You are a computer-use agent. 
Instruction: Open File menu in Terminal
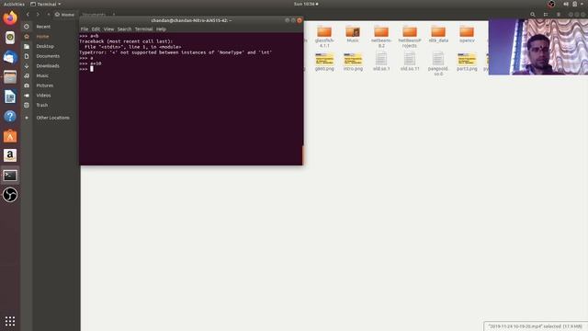click(85, 29)
